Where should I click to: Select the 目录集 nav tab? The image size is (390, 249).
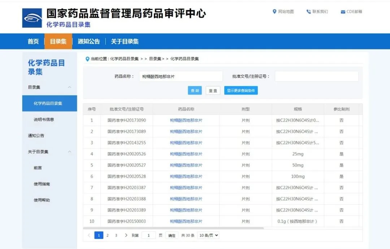tap(58, 41)
